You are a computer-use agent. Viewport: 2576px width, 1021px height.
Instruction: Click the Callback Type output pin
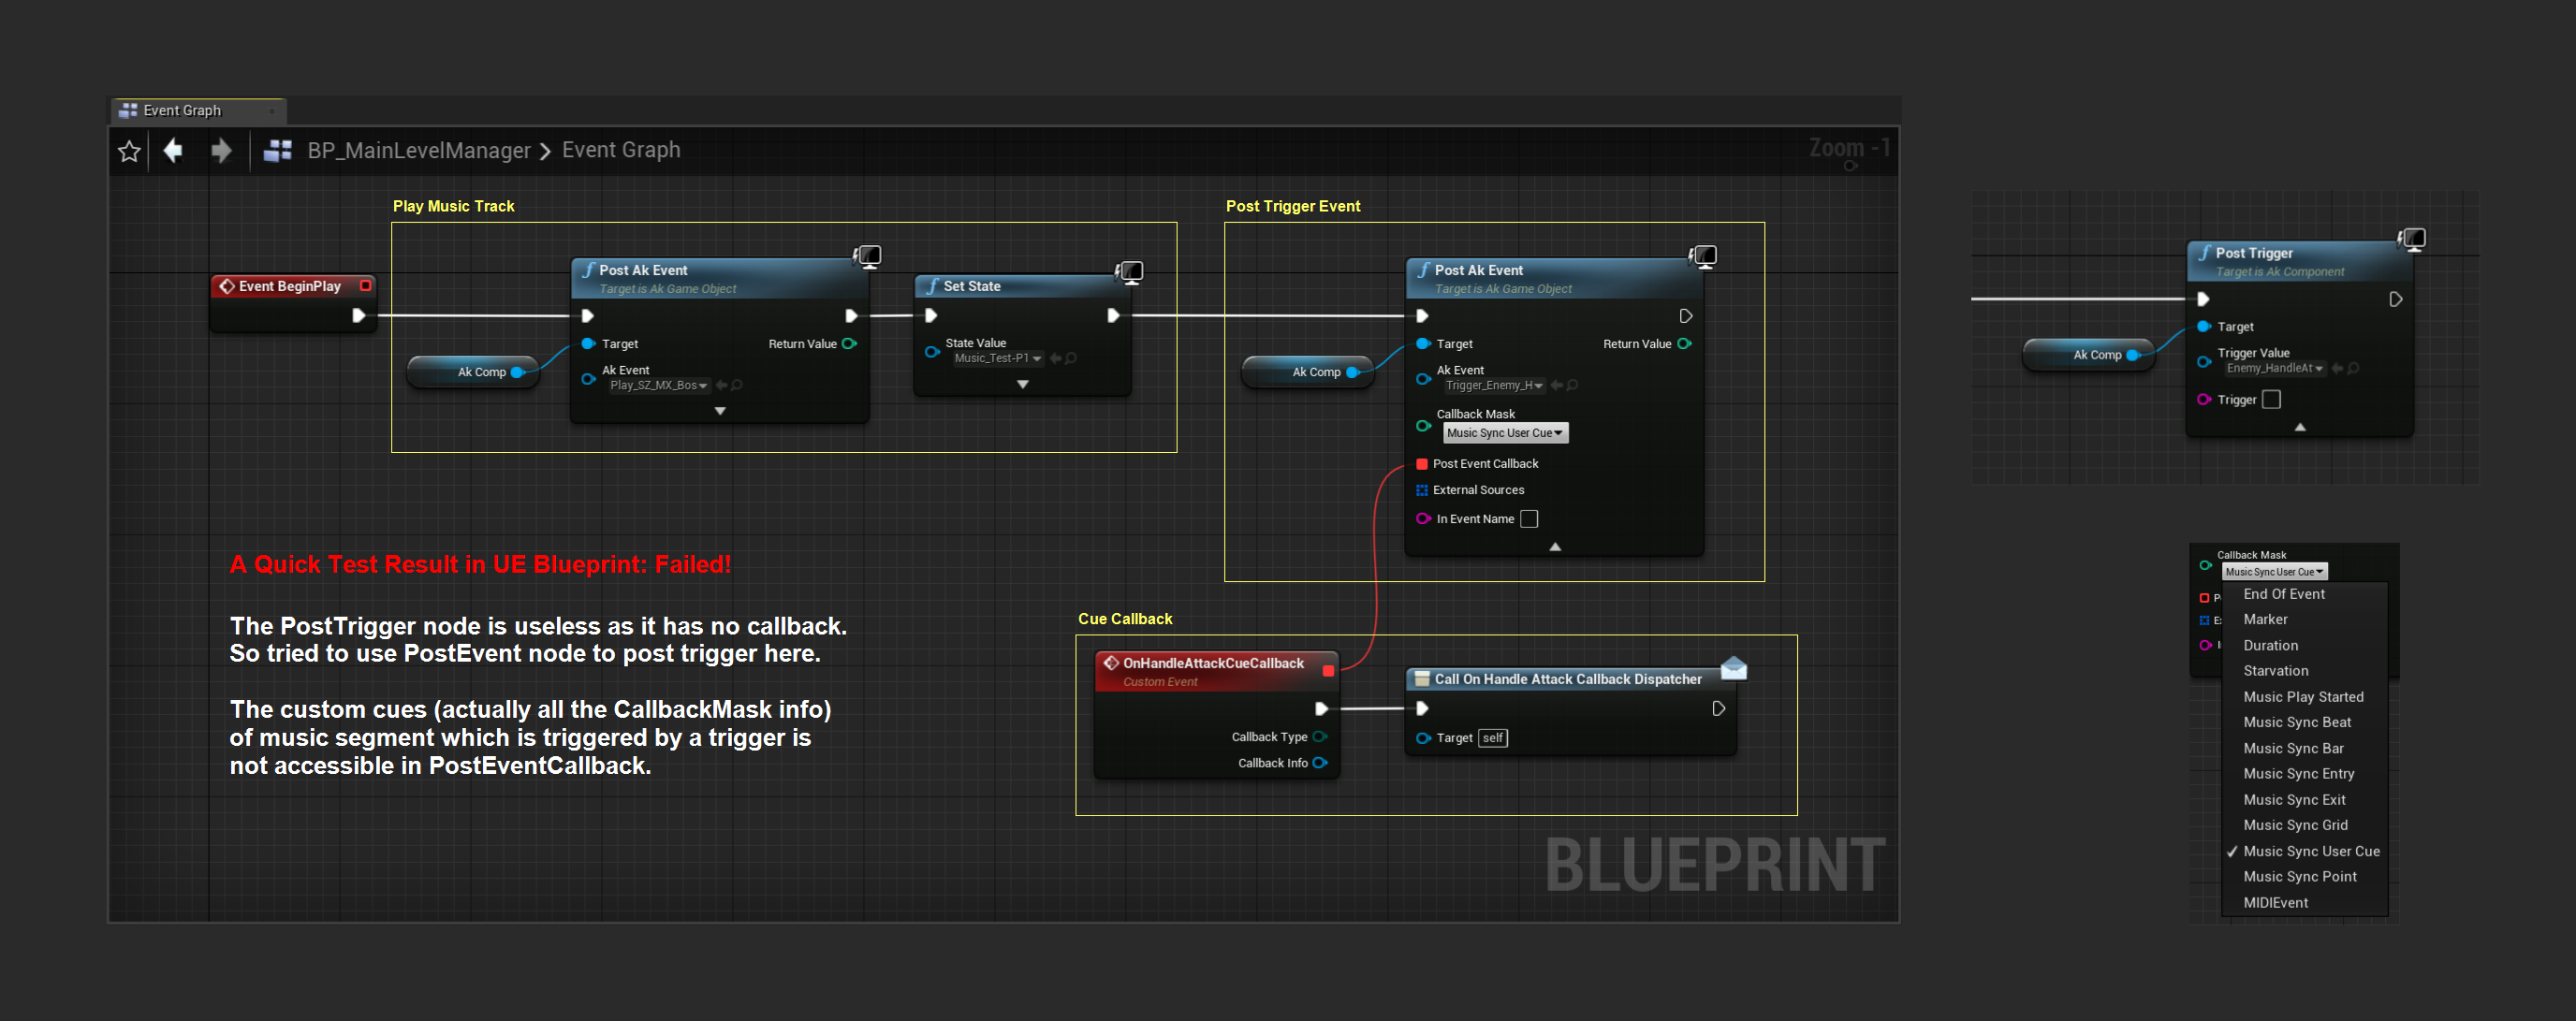pyautogui.click(x=1319, y=737)
